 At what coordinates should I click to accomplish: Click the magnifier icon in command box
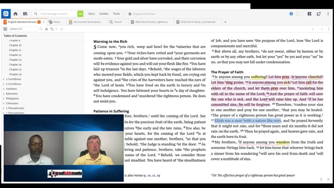(35, 14)
